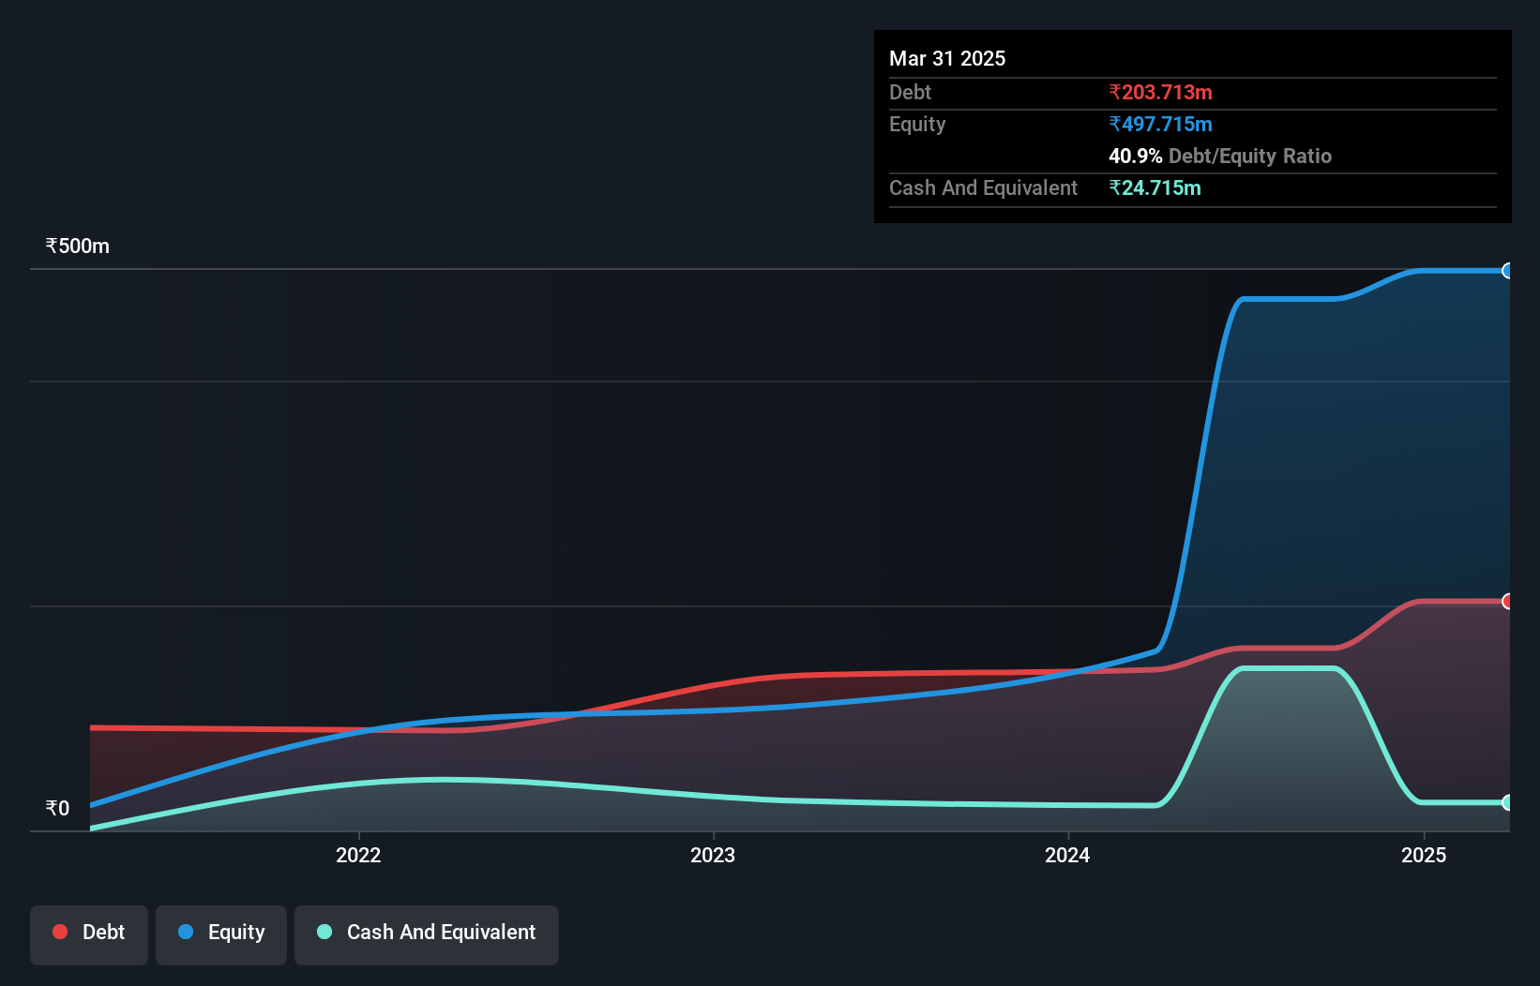1540x986 pixels.
Task: Select the Cash endpoint marker on chart
Action: [1508, 802]
